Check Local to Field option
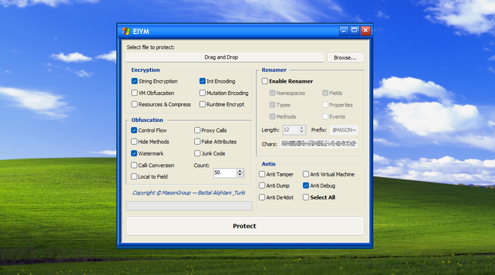495x275 pixels. pos(134,176)
